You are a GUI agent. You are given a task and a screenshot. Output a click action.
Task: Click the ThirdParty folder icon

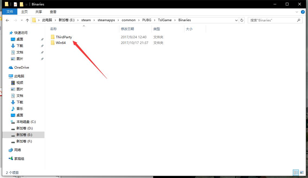pos(52,37)
